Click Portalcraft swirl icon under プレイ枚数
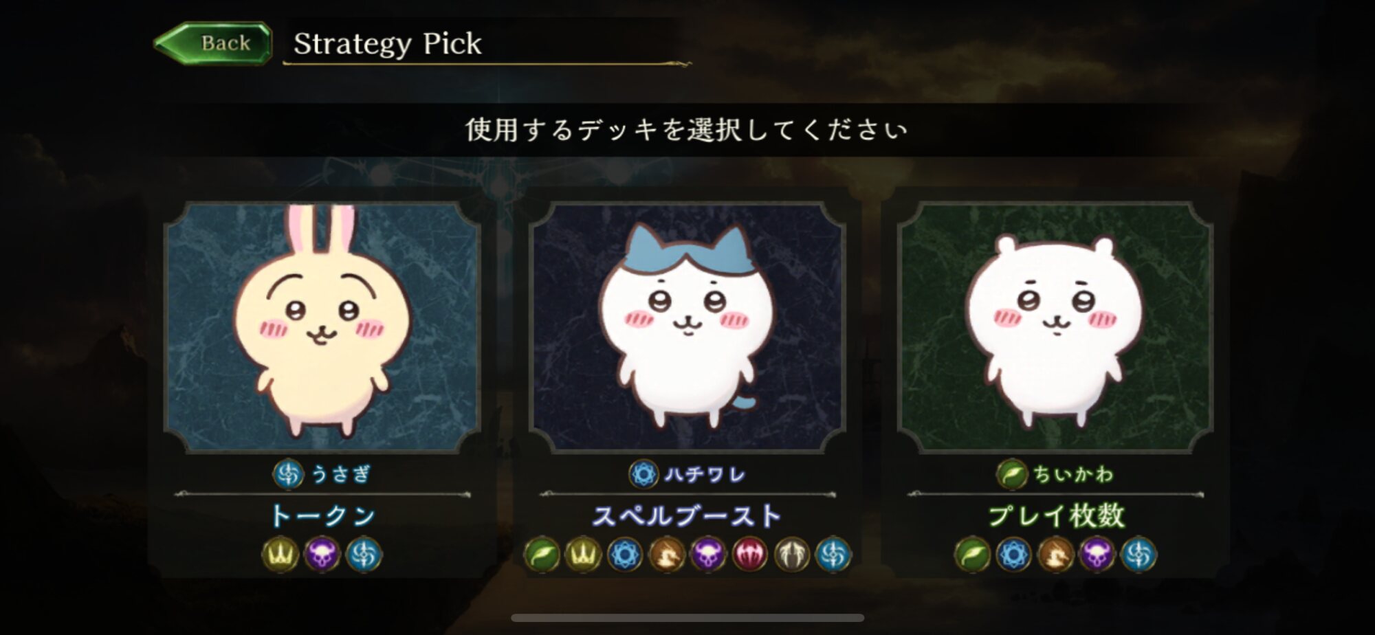1375x635 pixels. click(x=1139, y=555)
